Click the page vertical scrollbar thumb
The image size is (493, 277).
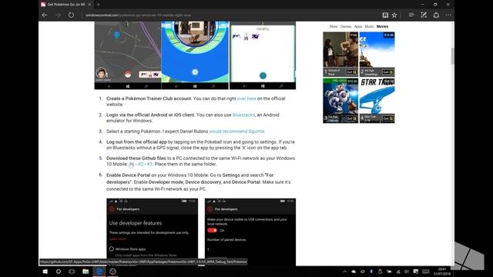pos(452,56)
